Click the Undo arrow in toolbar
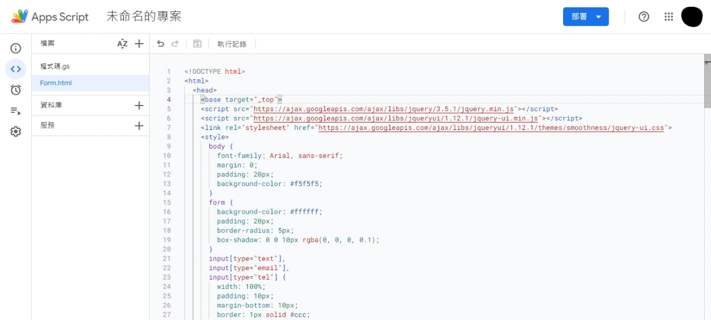This screenshot has width=711, height=320. 160,44
